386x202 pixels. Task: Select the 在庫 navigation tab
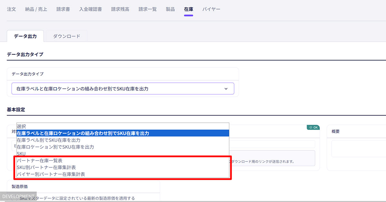point(188,9)
